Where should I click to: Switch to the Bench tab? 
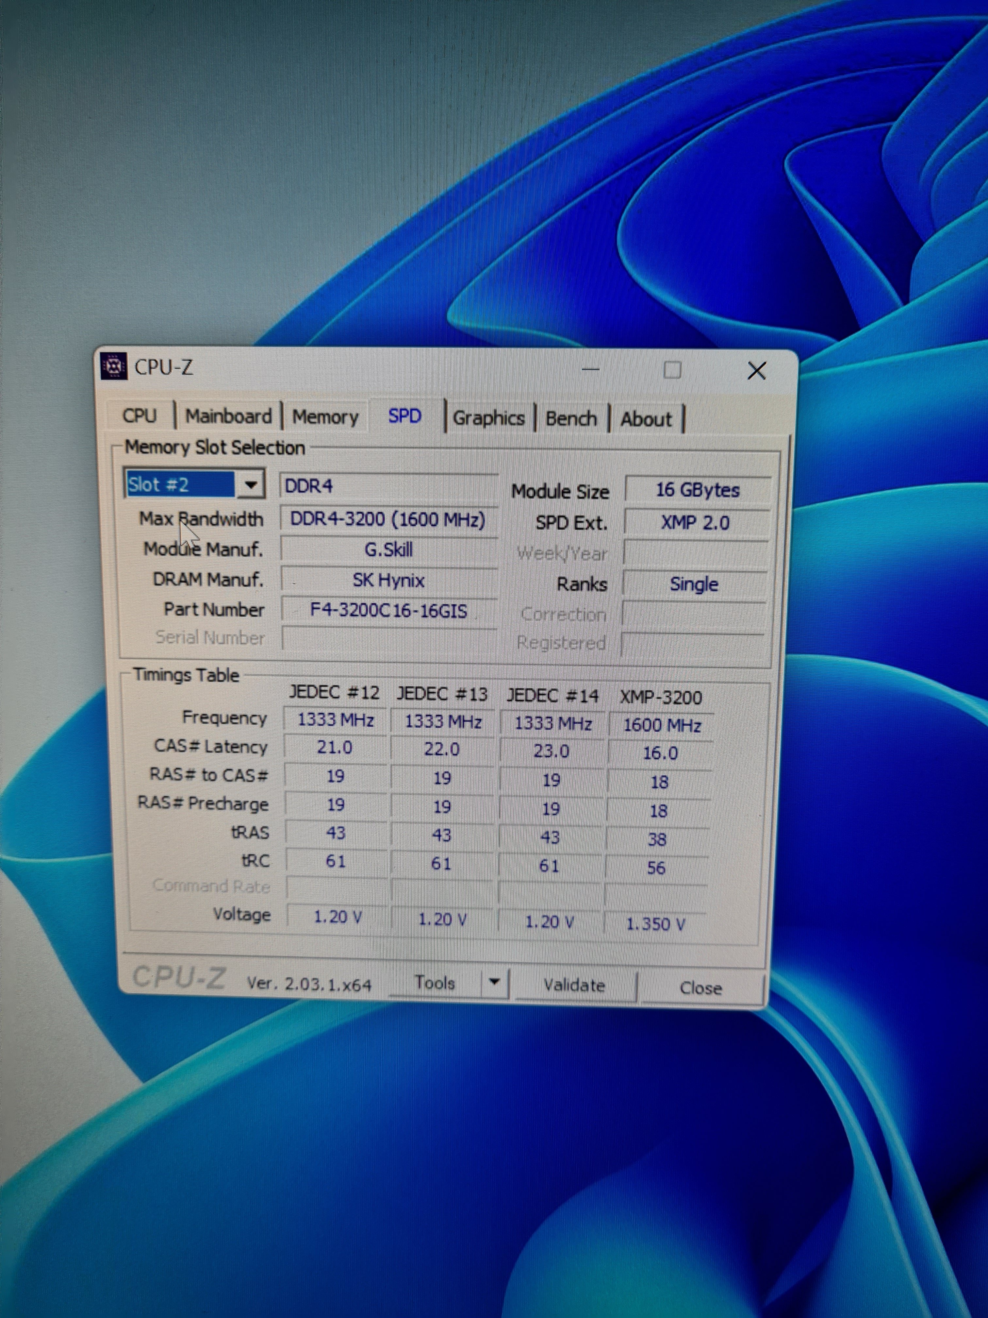tap(570, 418)
